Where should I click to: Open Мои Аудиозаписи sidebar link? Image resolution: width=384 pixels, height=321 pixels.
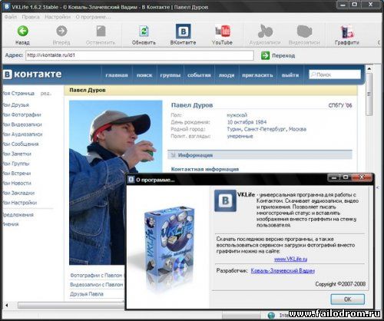coord(22,134)
